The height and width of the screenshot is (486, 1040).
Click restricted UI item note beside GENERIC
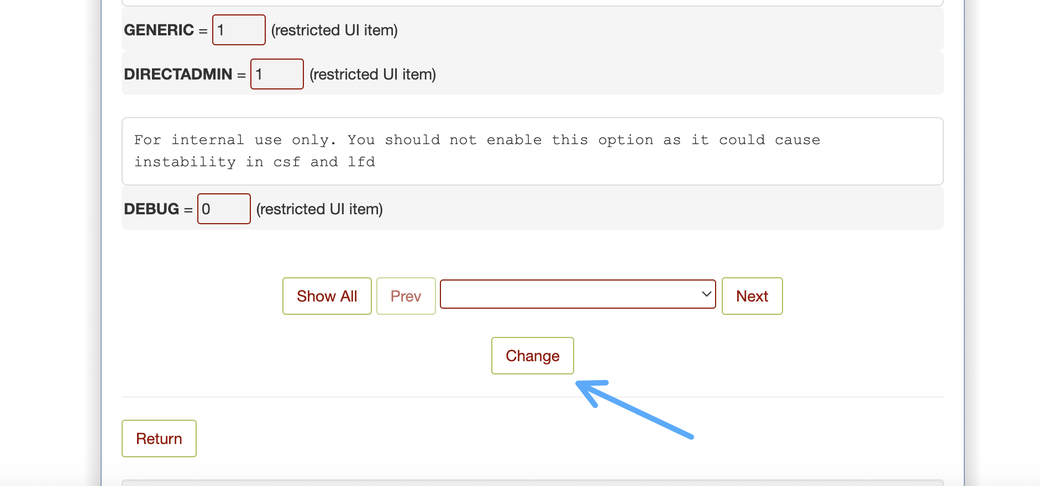(334, 30)
